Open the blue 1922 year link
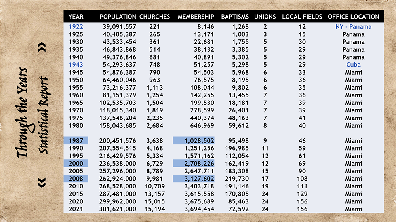This screenshot has height=222, width=396. pyautogui.click(x=76, y=27)
